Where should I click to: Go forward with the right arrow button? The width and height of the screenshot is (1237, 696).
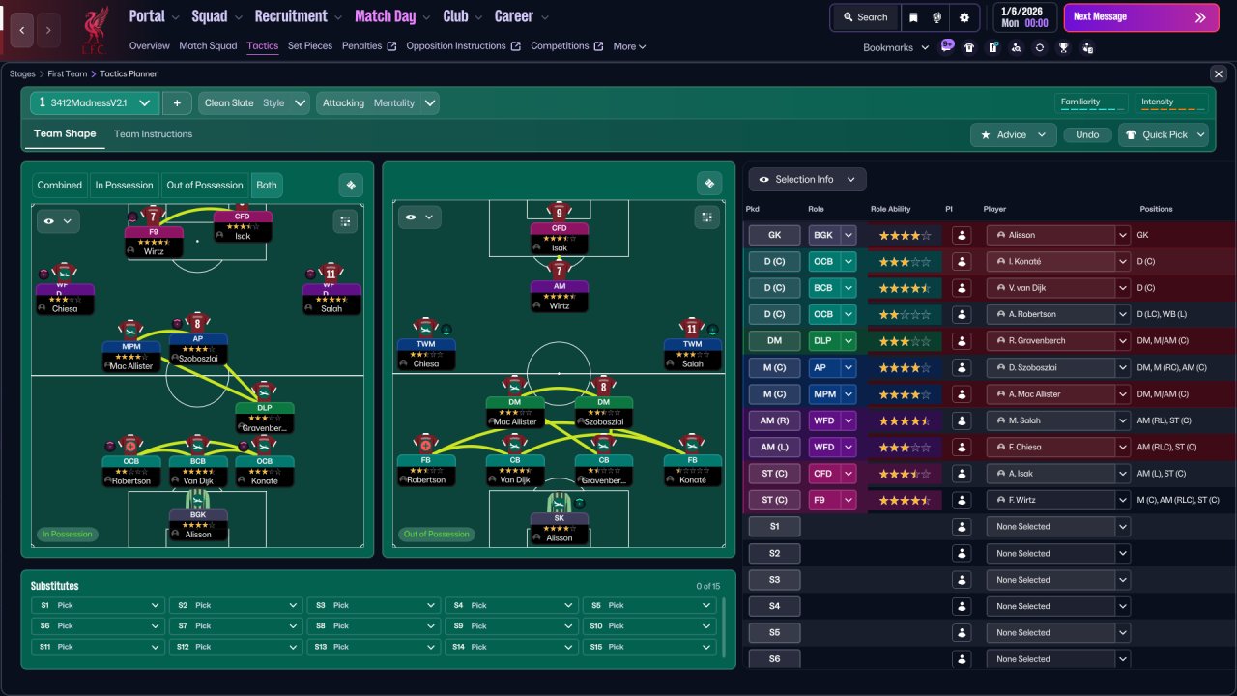point(48,30)
